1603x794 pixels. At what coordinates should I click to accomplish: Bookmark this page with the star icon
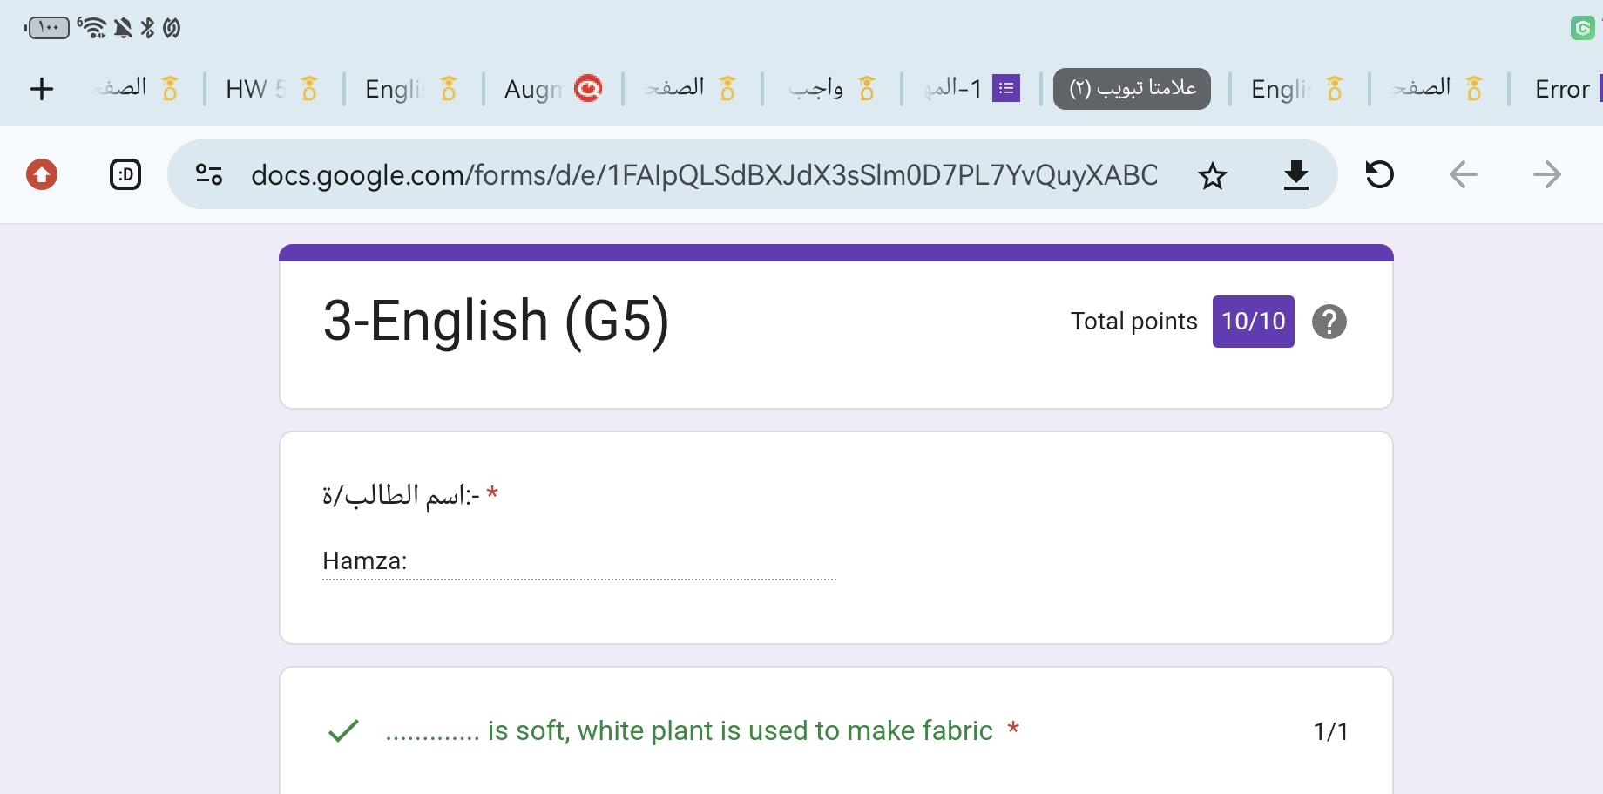tap(1212, 175)
